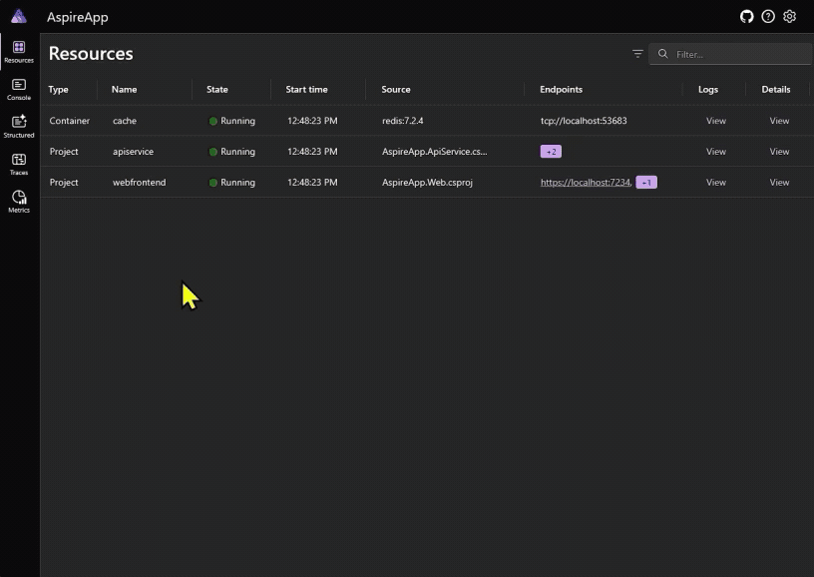Open the Settings gear icon
The width and height of the screenshot is (814, 577).
[x=790, y=17]
